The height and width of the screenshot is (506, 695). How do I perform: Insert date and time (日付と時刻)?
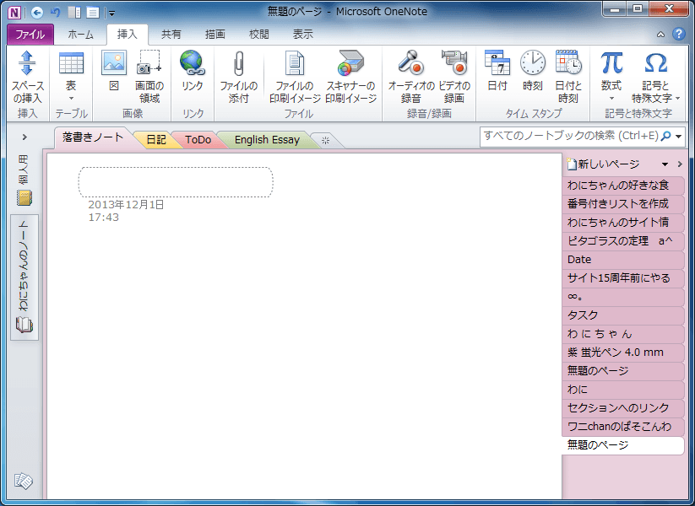point(568,77)
